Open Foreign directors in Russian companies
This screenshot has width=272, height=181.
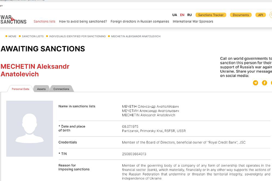[x=140, y=22]
